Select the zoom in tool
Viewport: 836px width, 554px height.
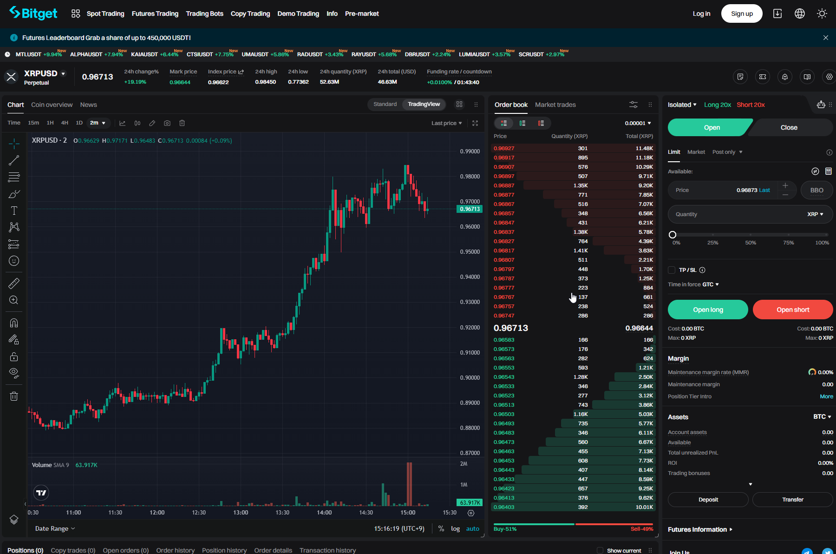14,300
